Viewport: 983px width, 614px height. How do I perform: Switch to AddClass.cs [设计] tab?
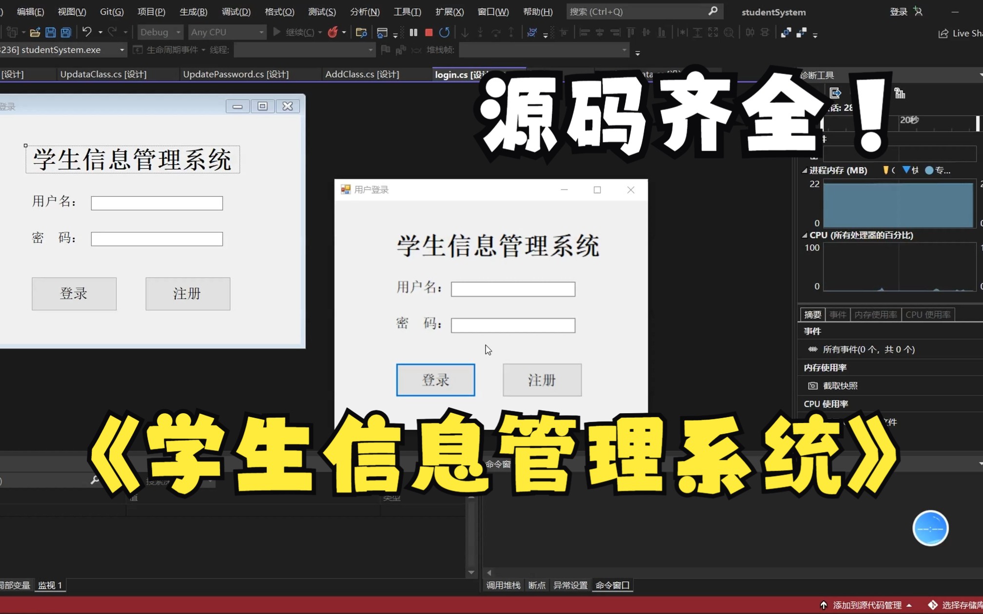tap(362, 74)
